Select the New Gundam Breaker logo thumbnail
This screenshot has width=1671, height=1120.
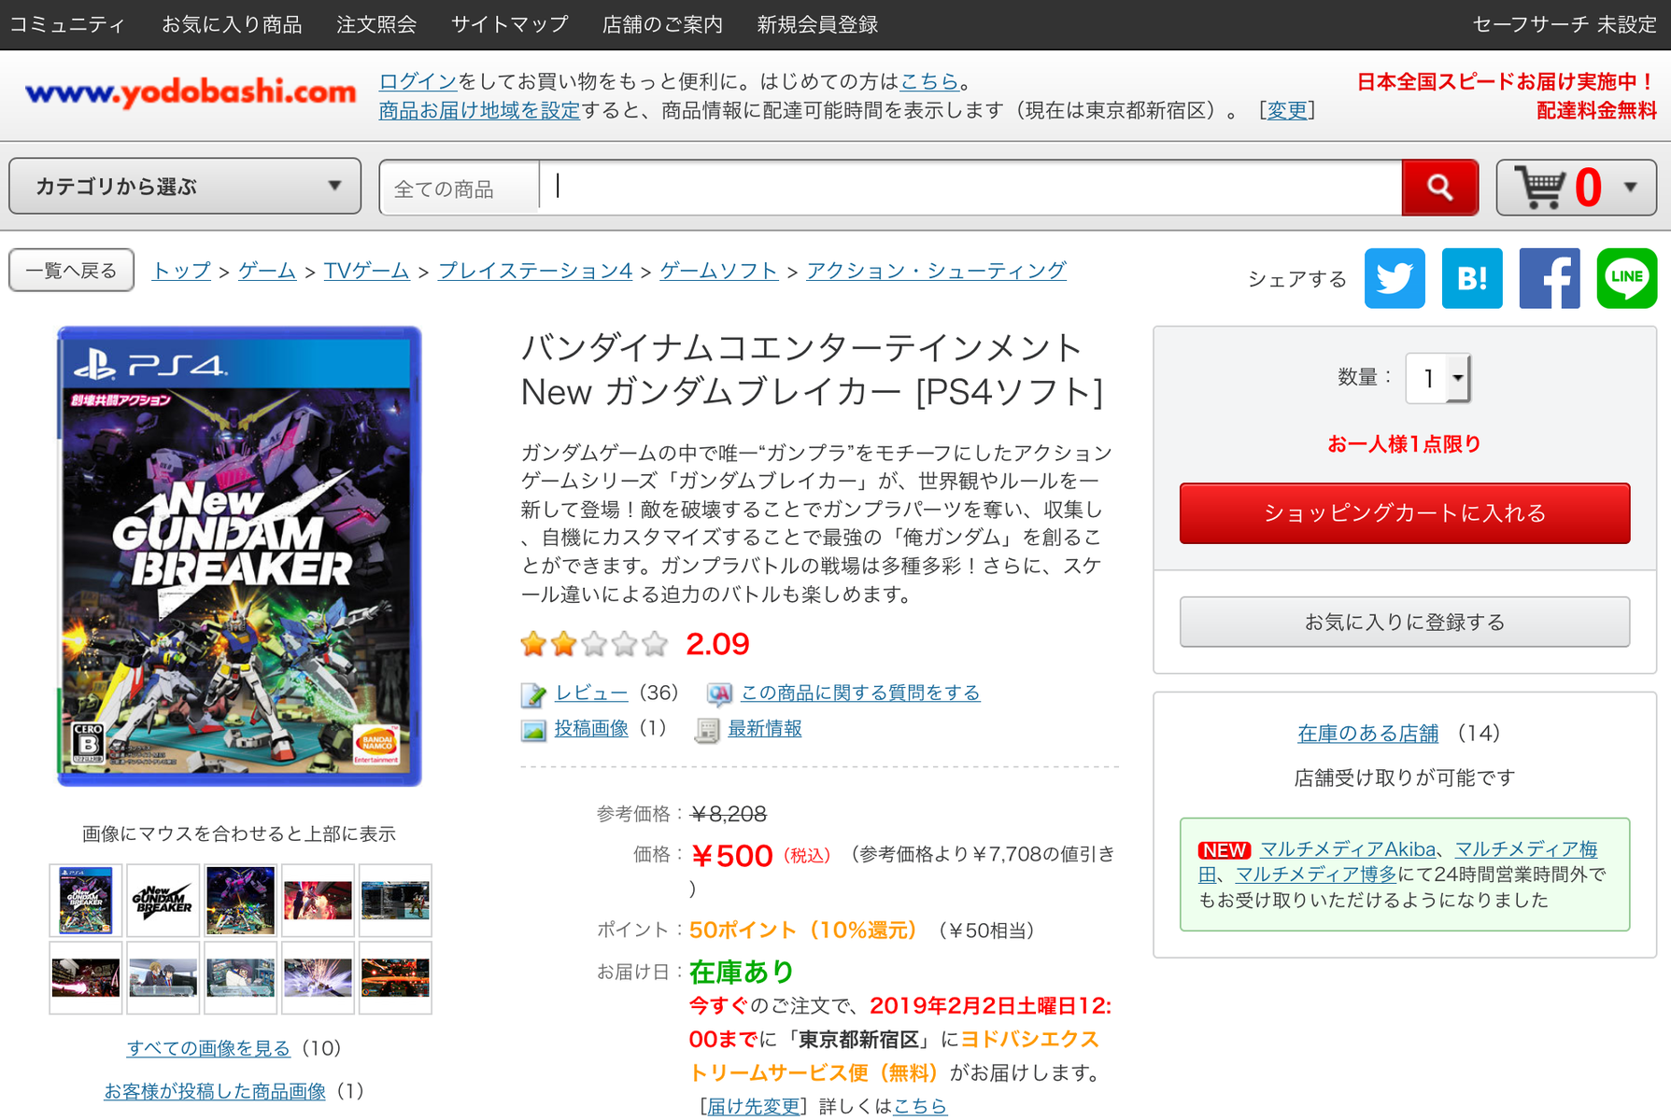(x=163, y=901)
